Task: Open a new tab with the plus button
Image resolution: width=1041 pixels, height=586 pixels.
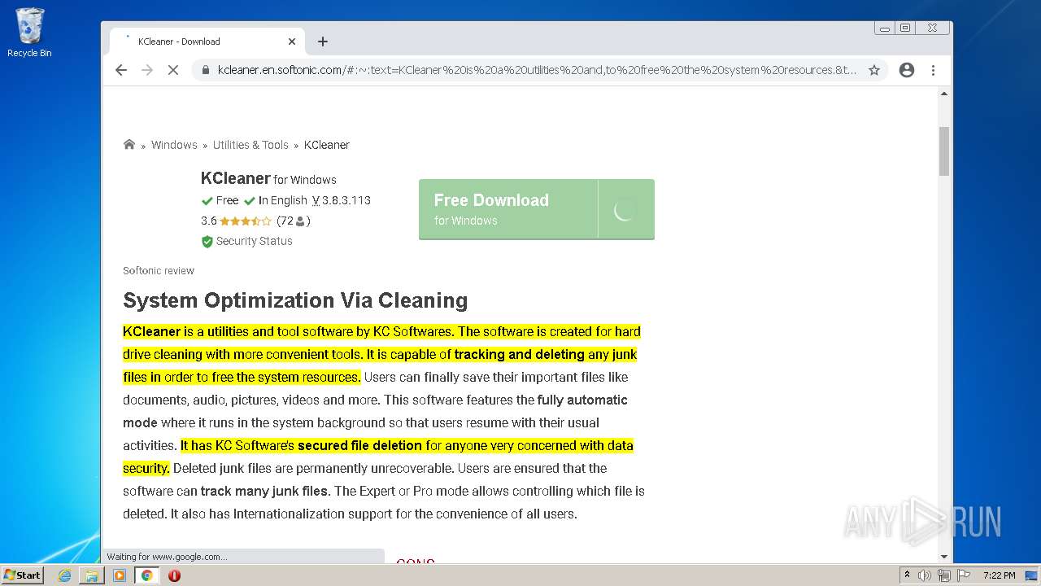Action: point(323,42)
